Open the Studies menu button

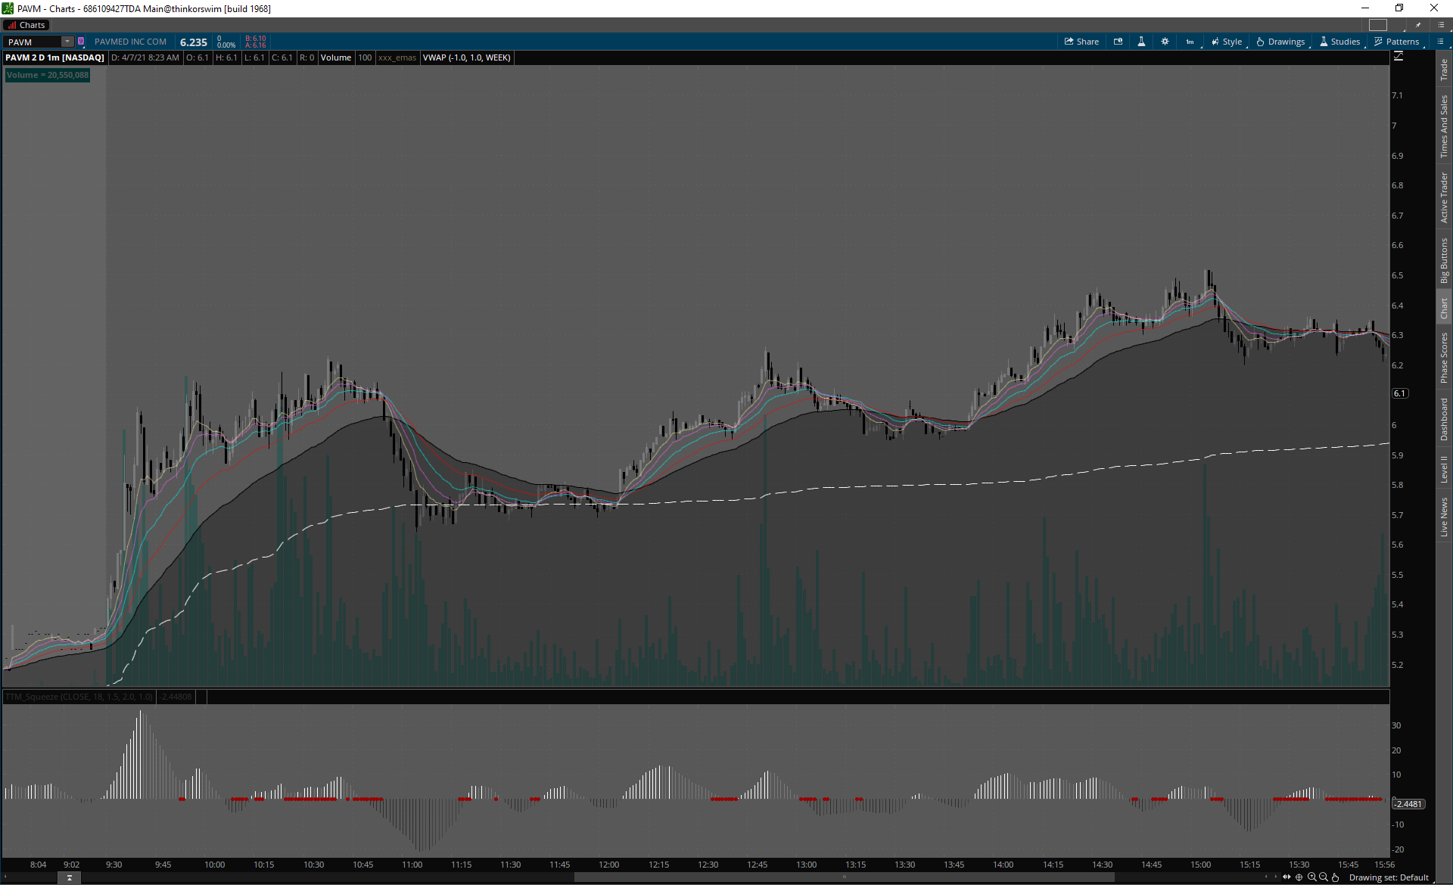[1340, 42]
